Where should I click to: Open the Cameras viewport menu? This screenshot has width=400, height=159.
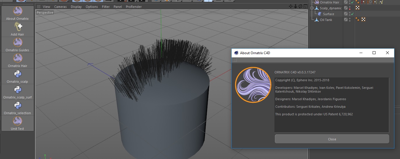pos(60,7)
